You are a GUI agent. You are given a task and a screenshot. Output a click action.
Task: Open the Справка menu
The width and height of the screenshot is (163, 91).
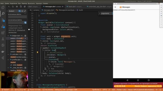(x=45, y=3)
